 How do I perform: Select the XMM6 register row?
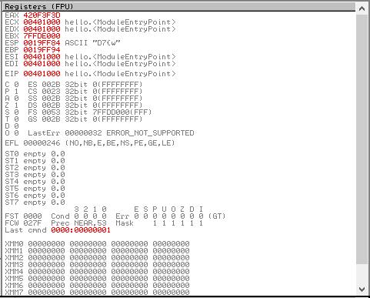(97, 285)
